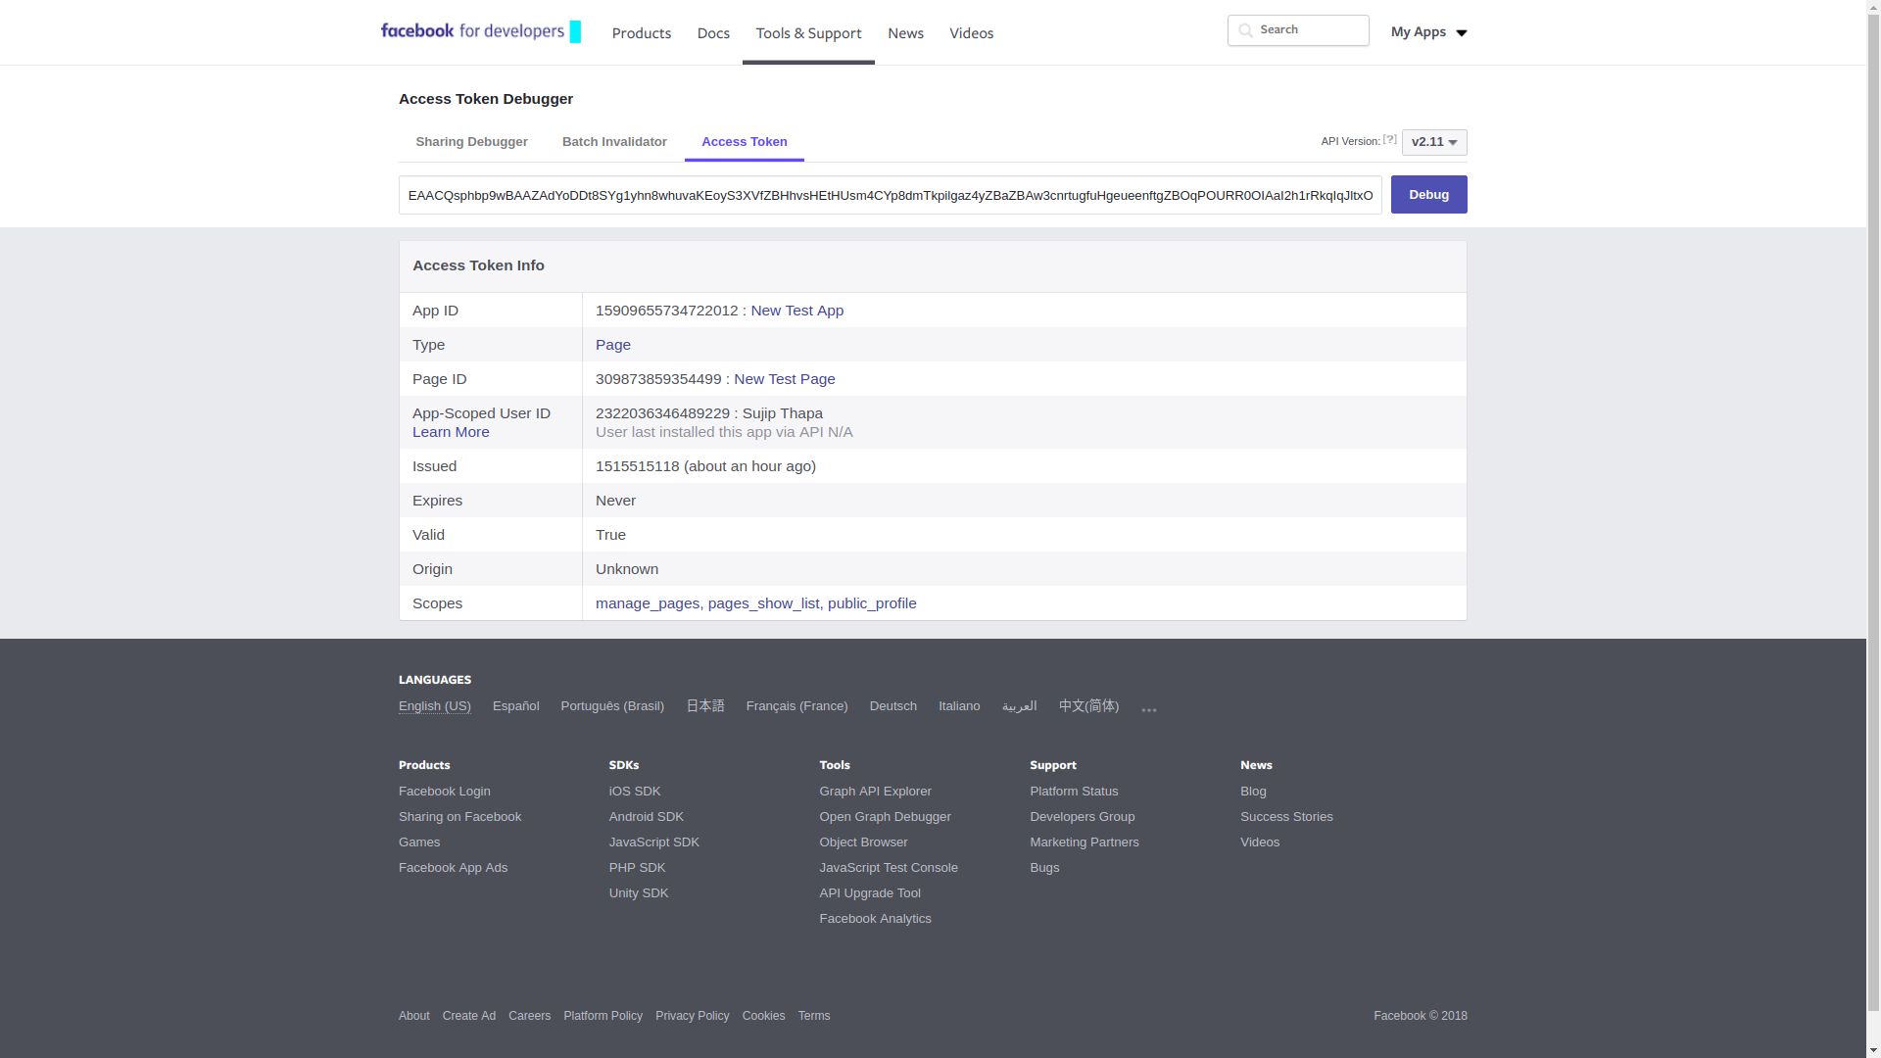The width and height of the screenshot is (1881, 1058).
Task: Open Success Stories link
Action: 1286,817
